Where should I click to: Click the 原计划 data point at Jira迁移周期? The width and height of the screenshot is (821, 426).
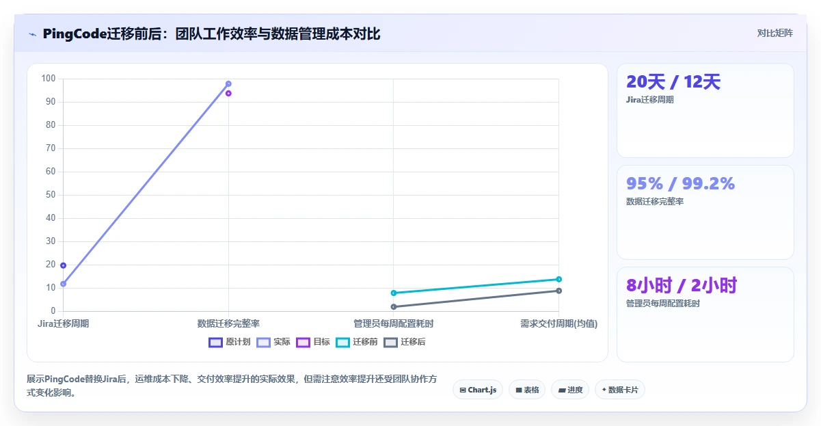click(63, 265)
